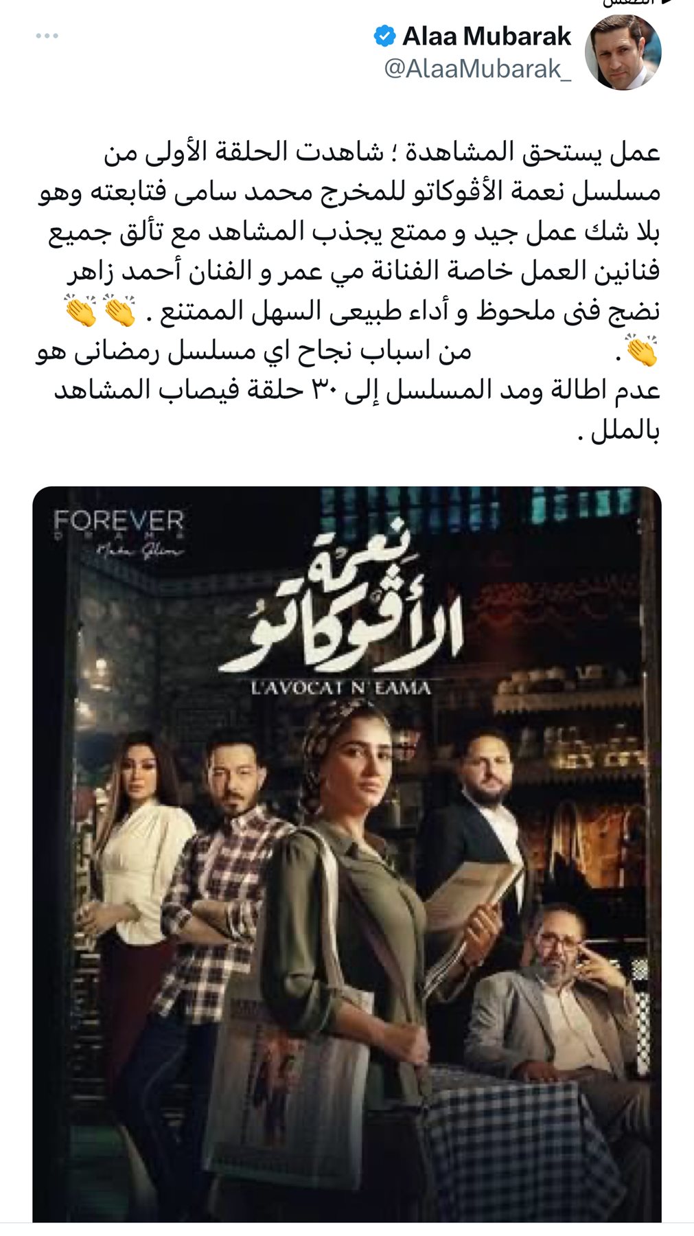Open the three-dots more options menu

click(x=47, y=36)
